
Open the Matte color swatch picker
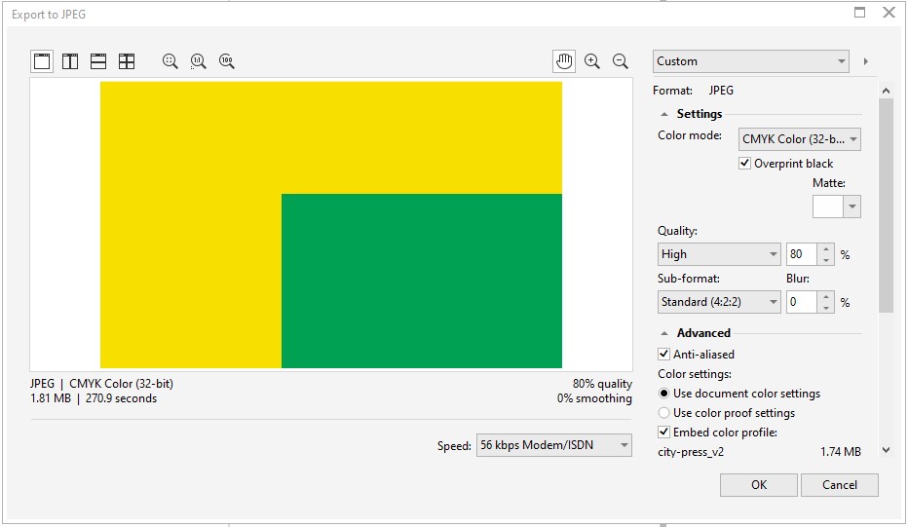(837, 207)
